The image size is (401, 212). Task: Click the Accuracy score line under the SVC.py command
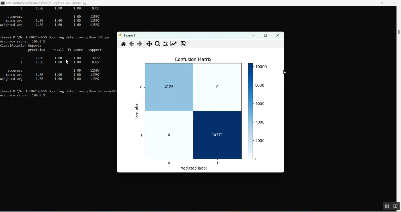(23, 42)
